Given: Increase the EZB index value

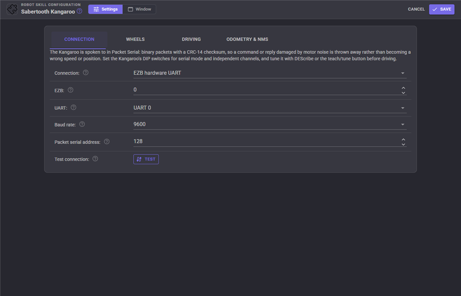Looking at the screenshot, I should tap(403, 88).
